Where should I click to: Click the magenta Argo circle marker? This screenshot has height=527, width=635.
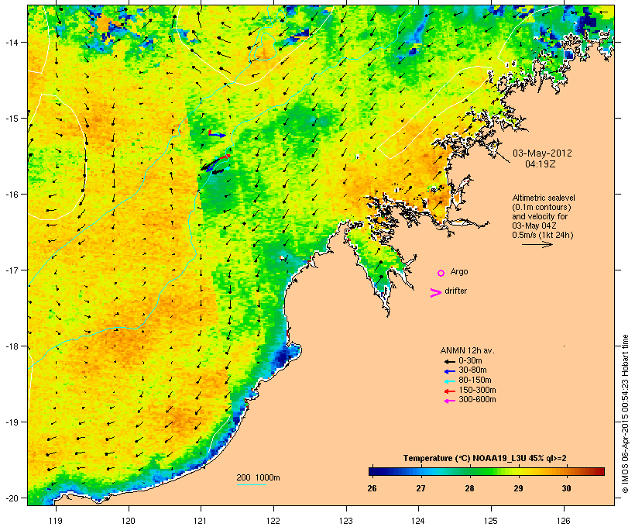click(441, 273)
